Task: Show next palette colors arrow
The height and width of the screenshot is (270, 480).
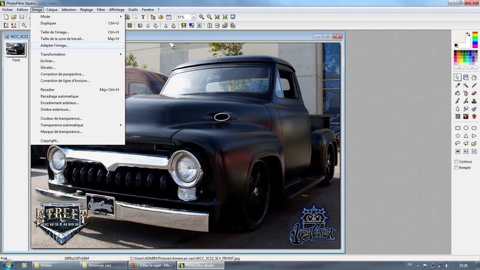Action: click(x=472, y=67)
